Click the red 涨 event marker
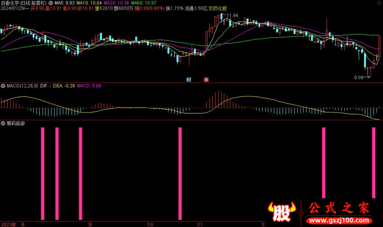This screenshot has width=383, height=227. pos(206,79)
